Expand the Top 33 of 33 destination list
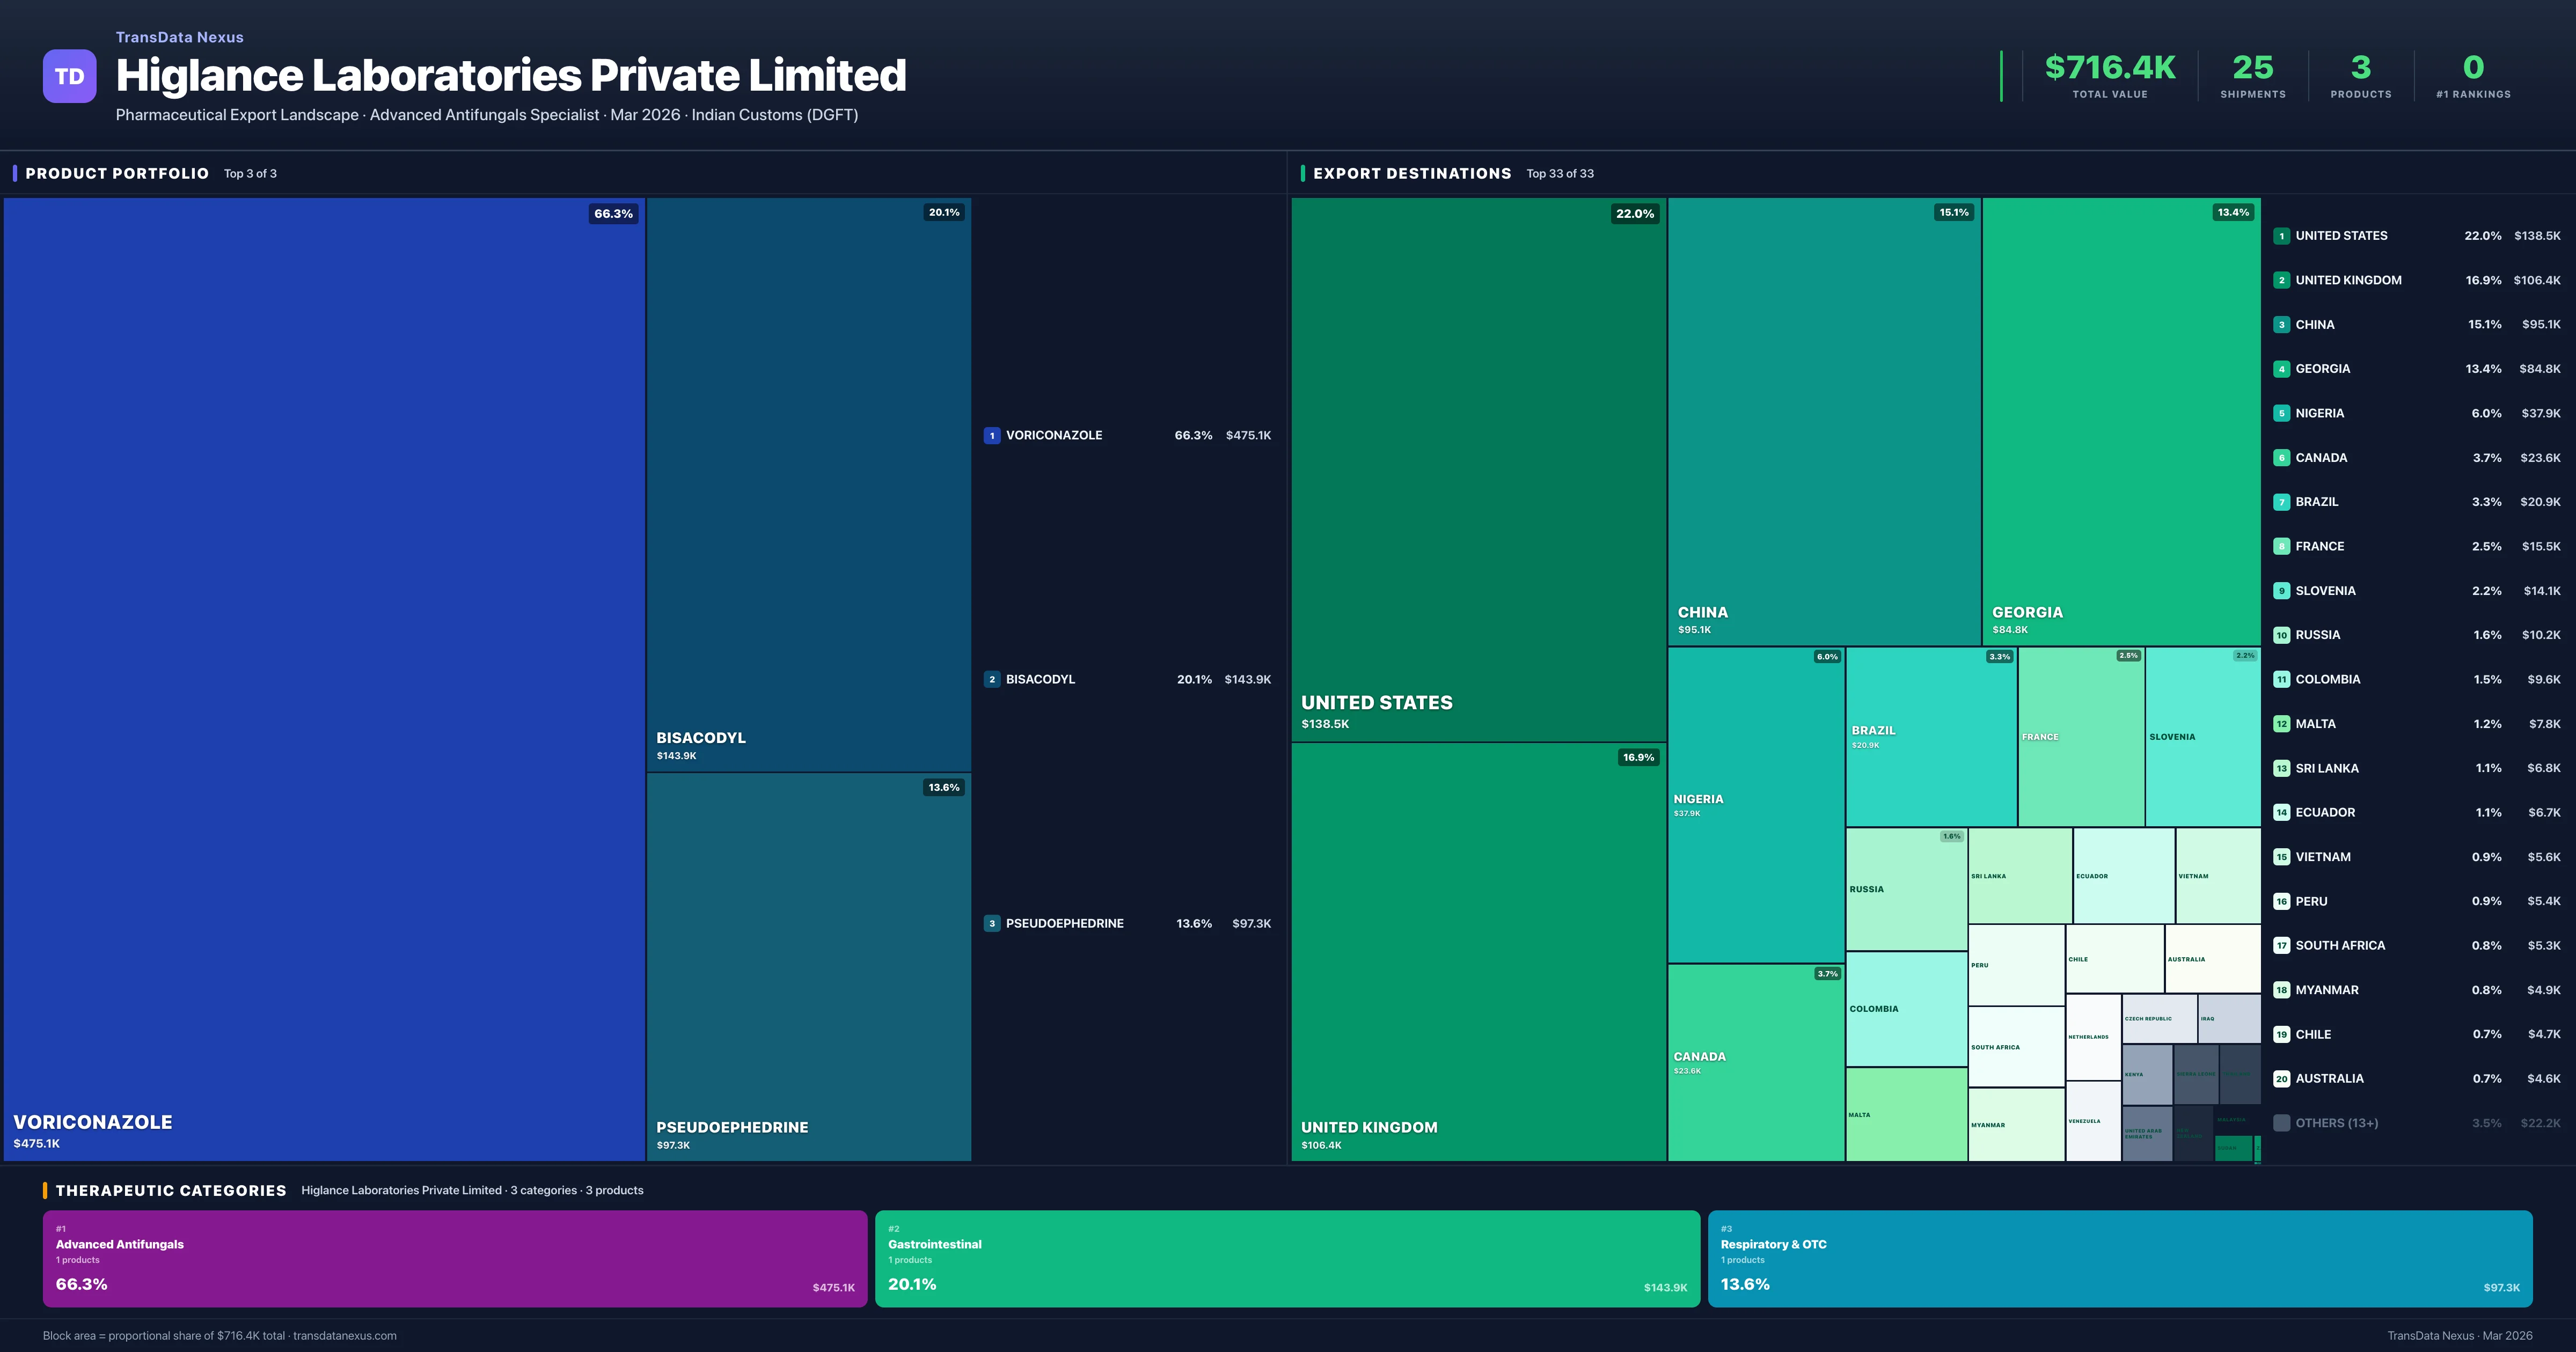The image size is (2576, 1352). (x=1560, y=173)
